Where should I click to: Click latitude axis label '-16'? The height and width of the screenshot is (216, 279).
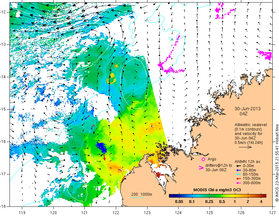coord(3,142)
